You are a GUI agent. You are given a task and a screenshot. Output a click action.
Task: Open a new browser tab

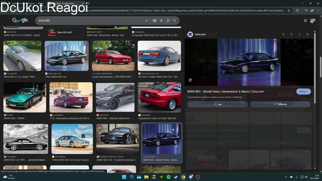(x=89, y=4)
